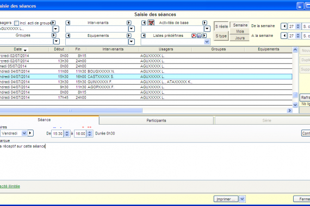Select Jours period view
This screenshot has height=206, width=310.
(240, 38)
